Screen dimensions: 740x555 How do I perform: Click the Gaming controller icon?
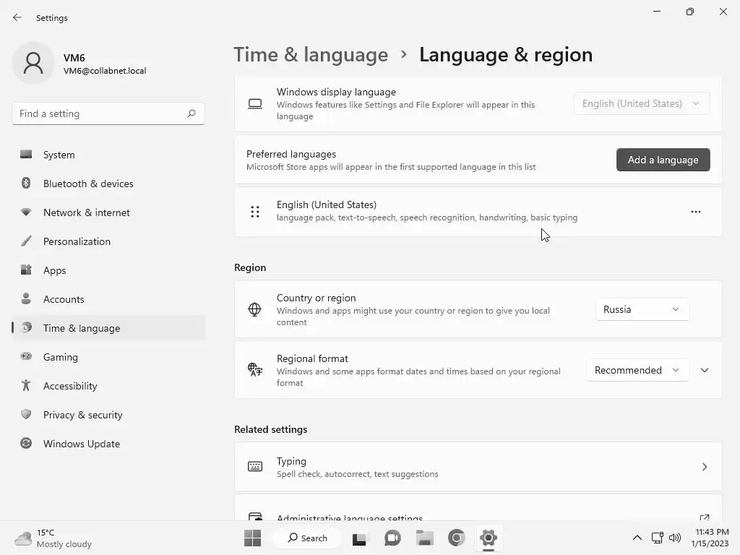[26, 356]
